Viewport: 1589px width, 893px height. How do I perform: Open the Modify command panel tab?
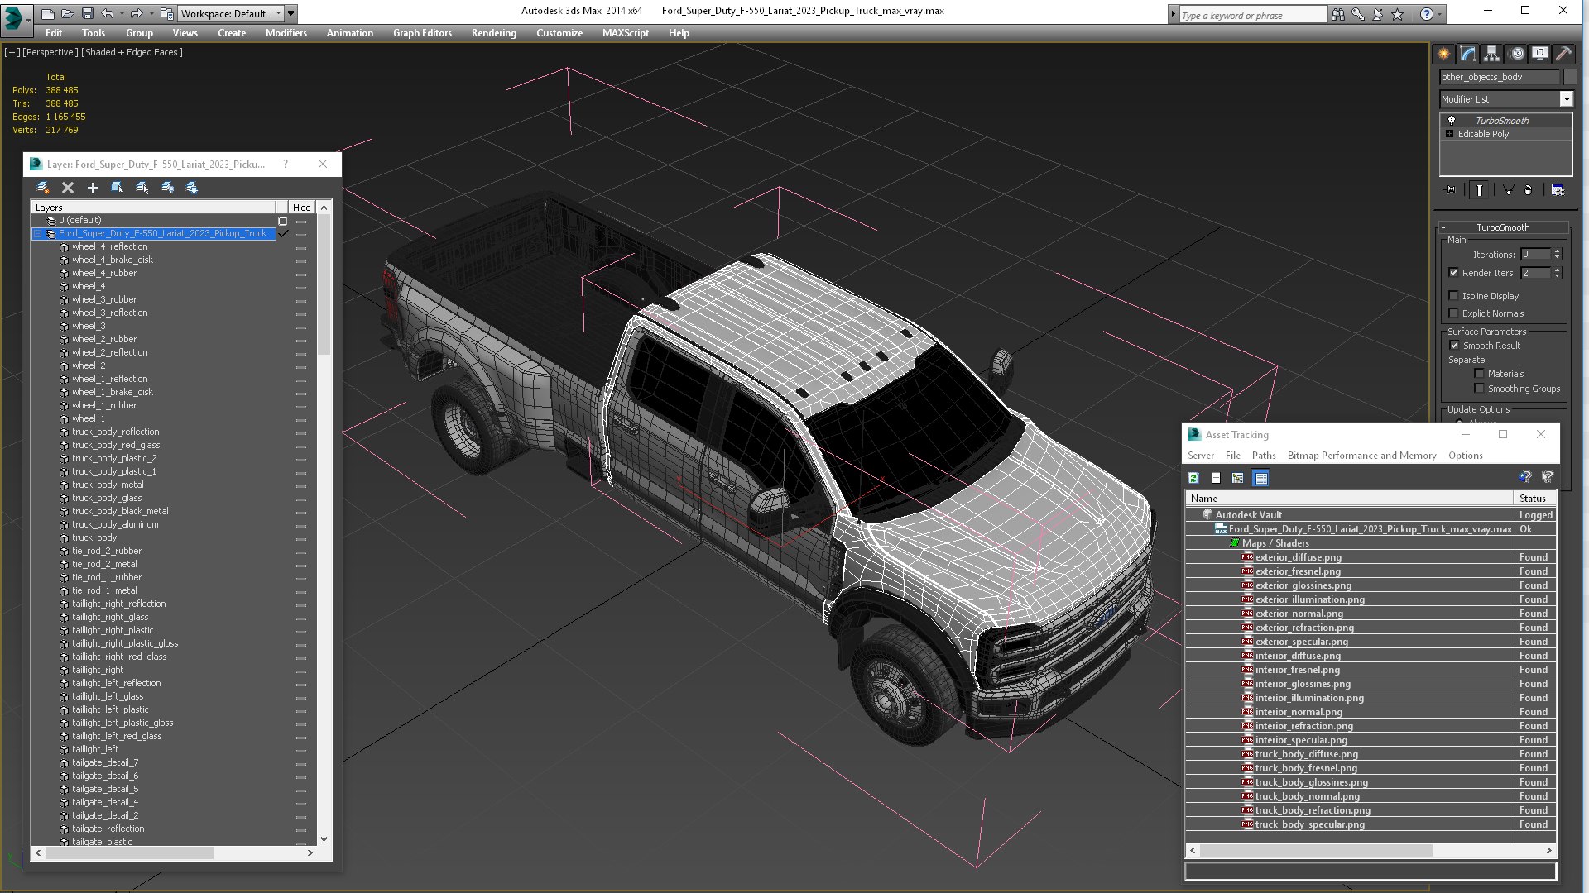1467,54
